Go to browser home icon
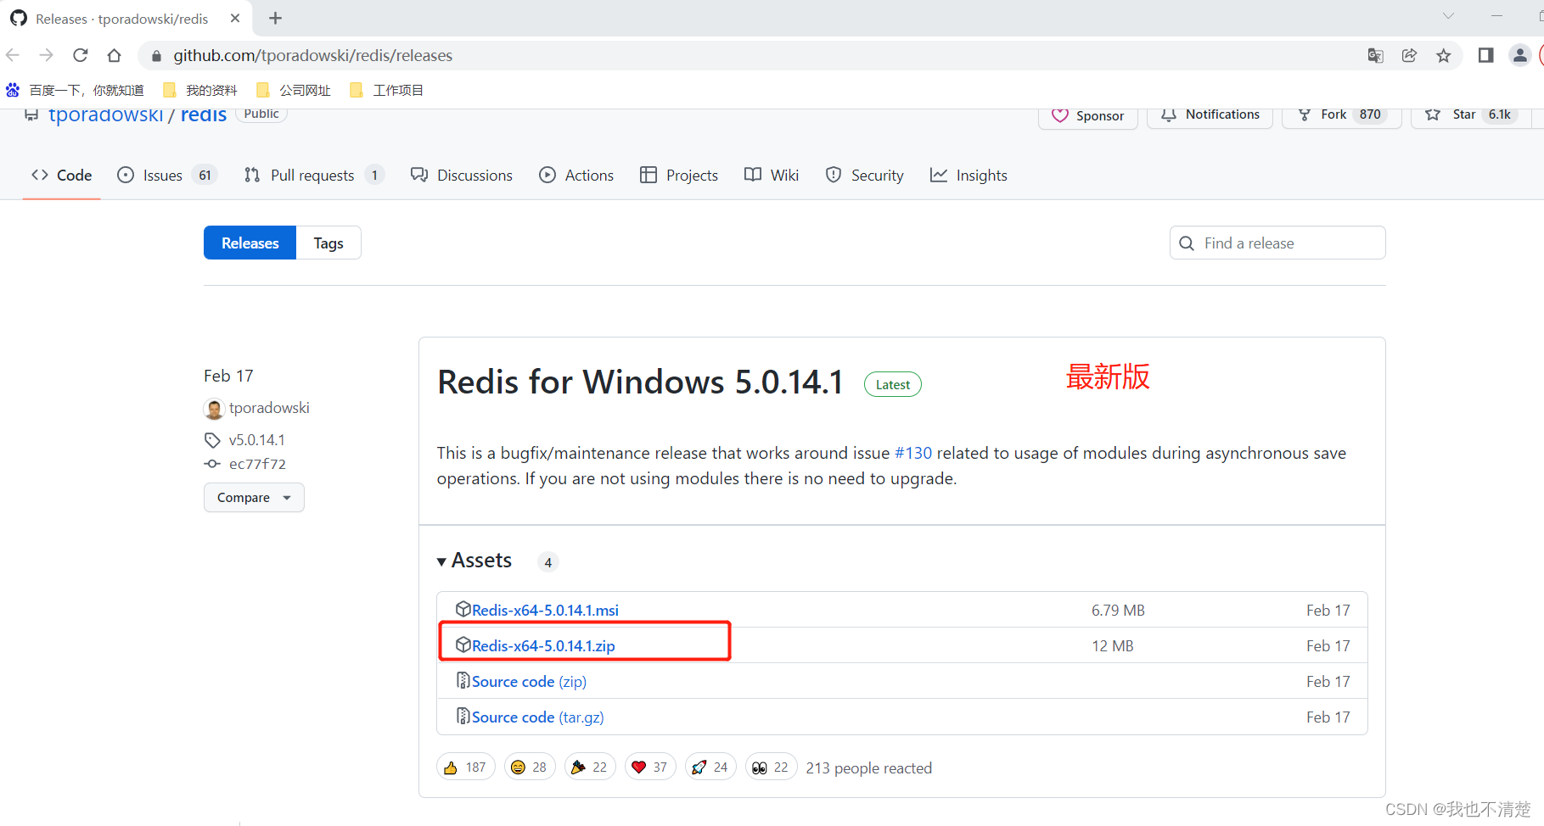Screen dimensions: 1544x826 (114, 55)
